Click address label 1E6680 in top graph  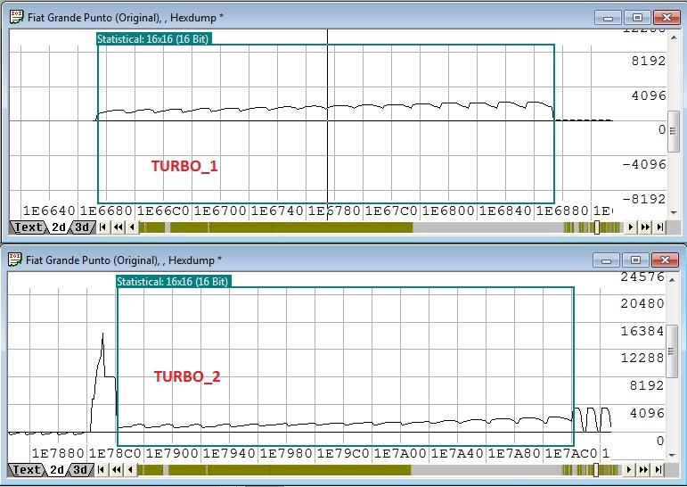pyautogui.click(x=106, y=211)
